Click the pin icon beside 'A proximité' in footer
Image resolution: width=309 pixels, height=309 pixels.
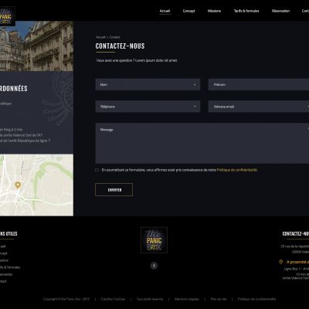pos(280,262)
